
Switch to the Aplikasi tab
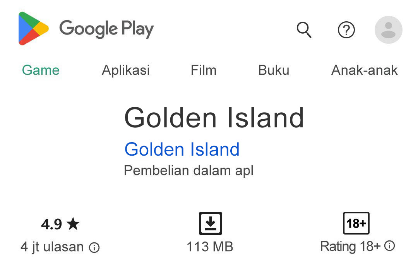pos(125,70)
